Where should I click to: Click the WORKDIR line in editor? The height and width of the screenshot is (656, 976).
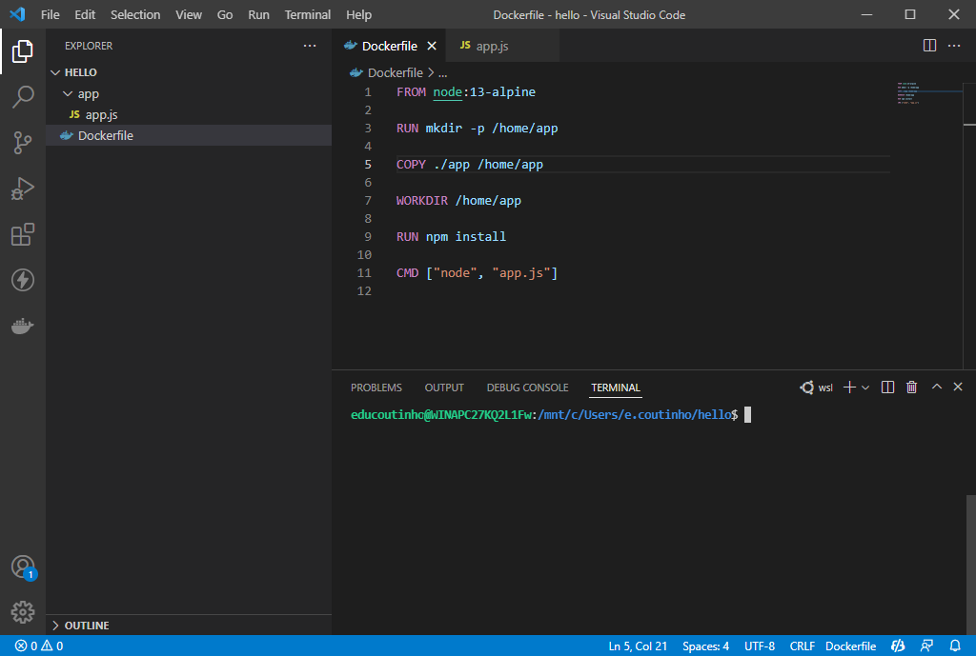pos(458,201)
